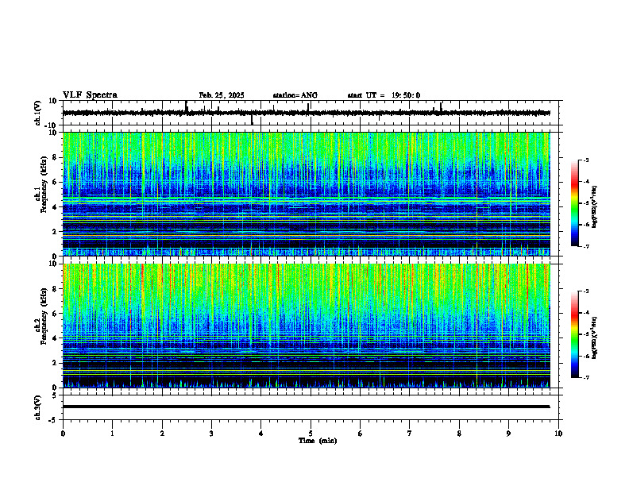Click the "2" kHz tick on ch.2 spectrogram
This screenshot has height=486, width=629.
[55, 363]
